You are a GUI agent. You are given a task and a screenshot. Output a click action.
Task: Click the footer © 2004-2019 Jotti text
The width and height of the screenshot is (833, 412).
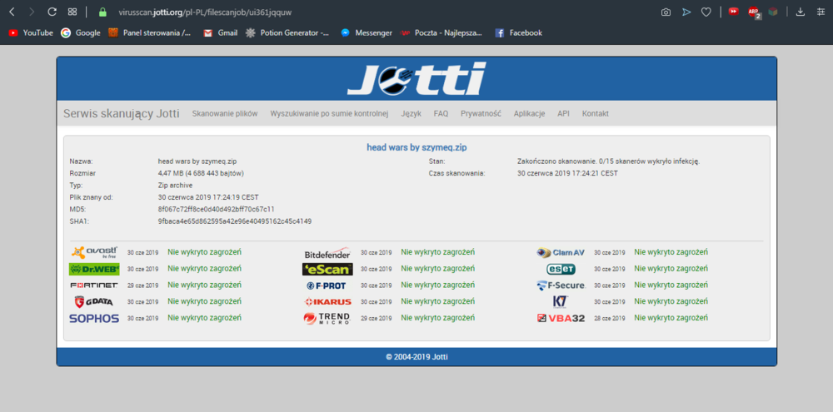click(x=416, y=357)
